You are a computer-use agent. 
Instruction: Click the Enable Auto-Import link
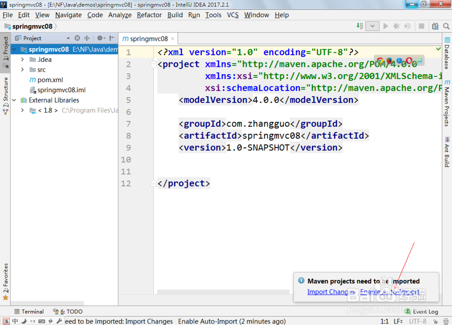click(390, 292)
